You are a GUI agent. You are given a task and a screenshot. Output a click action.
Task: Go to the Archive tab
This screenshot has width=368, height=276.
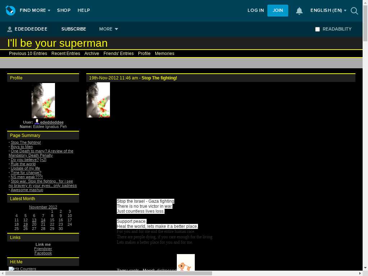coord(92,54)
